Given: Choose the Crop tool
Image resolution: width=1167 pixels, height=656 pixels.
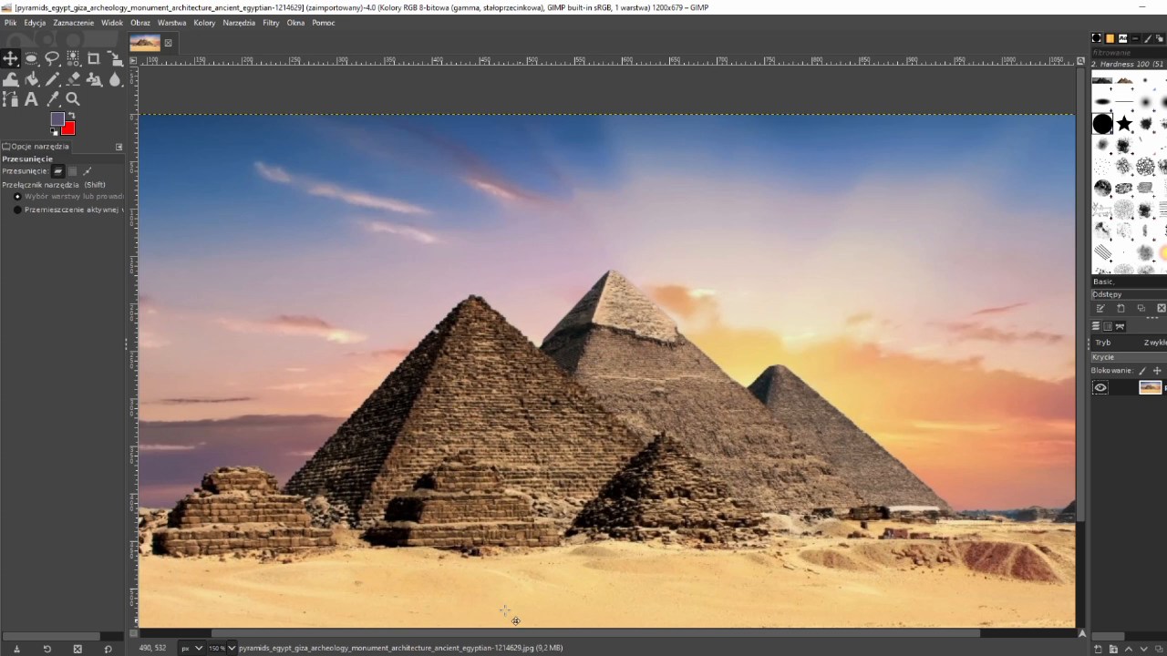Looking at the screenshot, I should [x=94, y=58].
